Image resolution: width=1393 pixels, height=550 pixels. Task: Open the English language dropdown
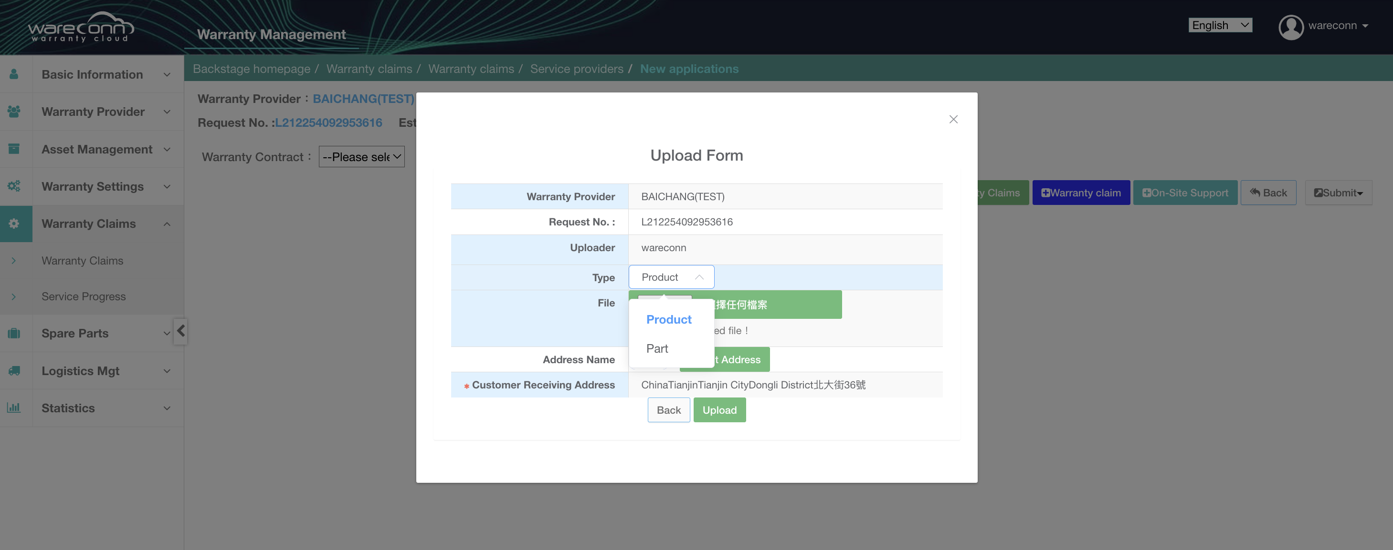(1220, 25)
